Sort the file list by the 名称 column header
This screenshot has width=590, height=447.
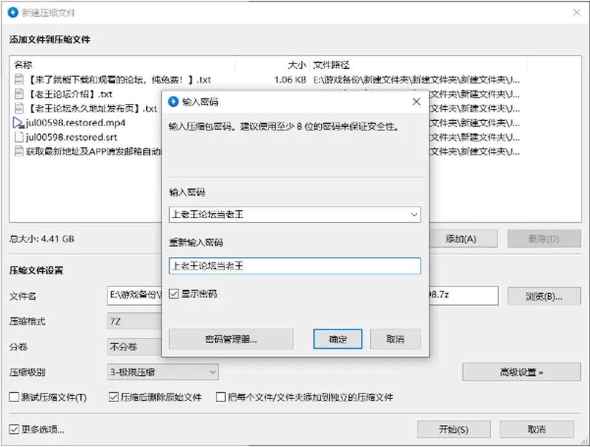(122, 65)
